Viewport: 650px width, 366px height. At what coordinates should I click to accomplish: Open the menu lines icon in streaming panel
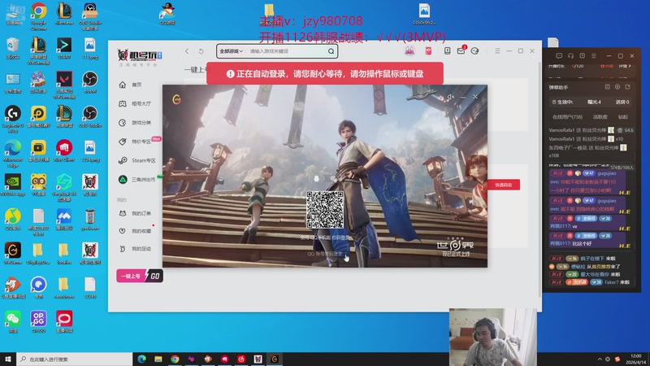[x=594, y=55]
